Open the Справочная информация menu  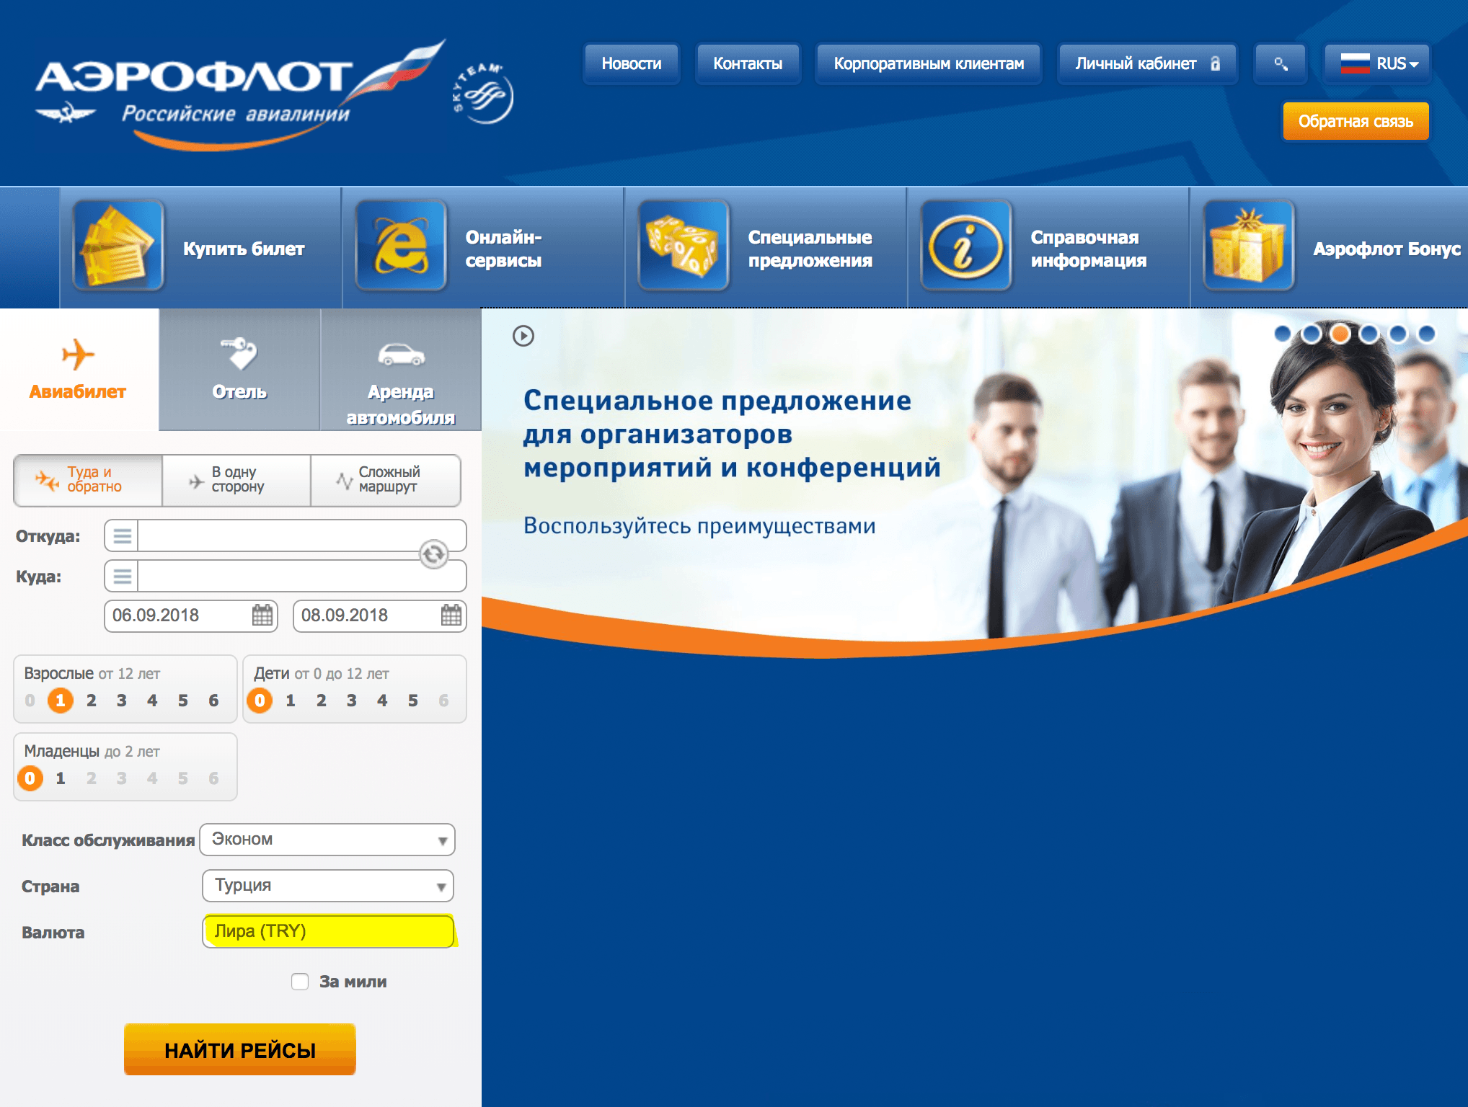(1048, 248)
